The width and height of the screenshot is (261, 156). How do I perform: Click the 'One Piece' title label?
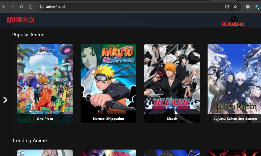click(45, 119)
